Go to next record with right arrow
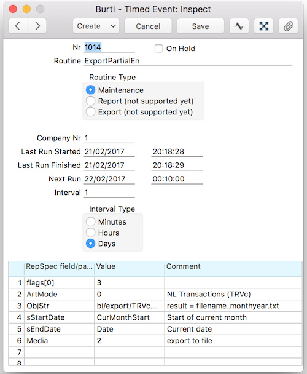The width and height of the screenshot is (307, 374). (37, 26)
